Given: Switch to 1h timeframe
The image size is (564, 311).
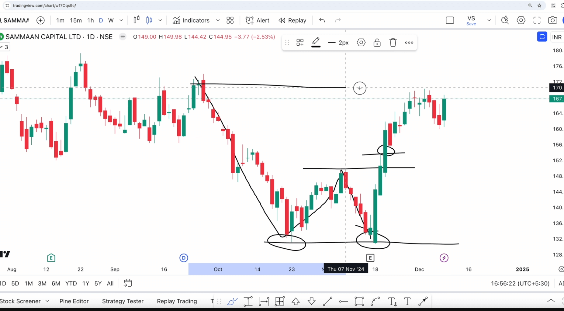Looking at the screenshot, I should click(91, 20).
